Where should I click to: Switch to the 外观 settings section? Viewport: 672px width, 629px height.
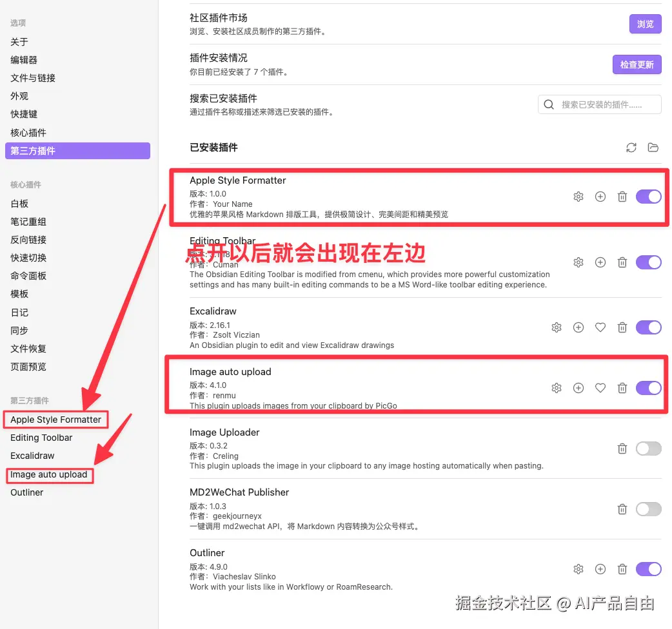click(19, 96)
